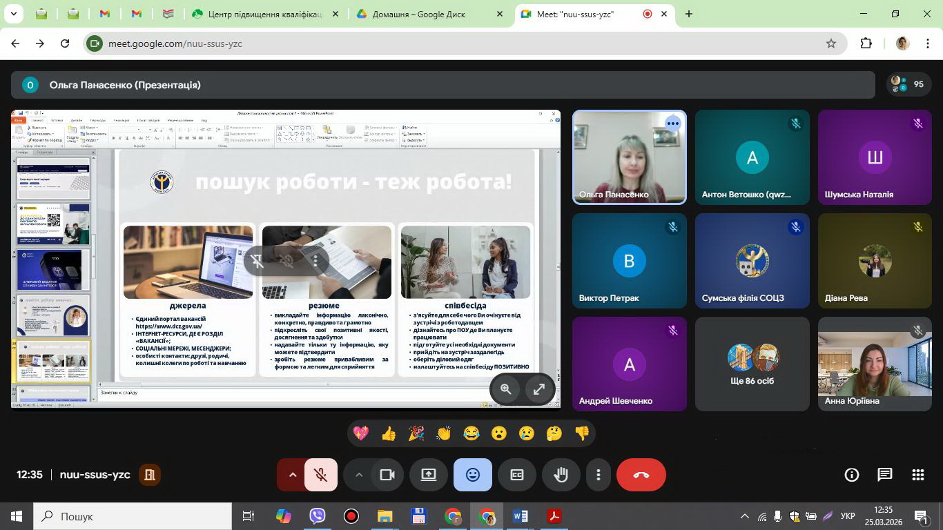
Task: Open meeting details info icon
Action: [852, 475]
